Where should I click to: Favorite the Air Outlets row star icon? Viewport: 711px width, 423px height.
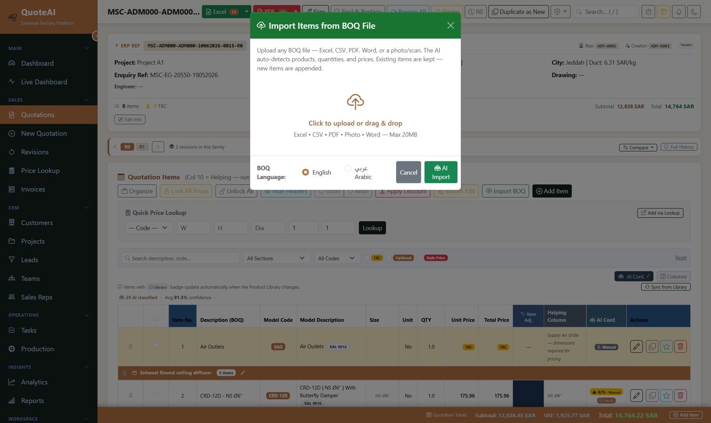(x=666, y=347)
